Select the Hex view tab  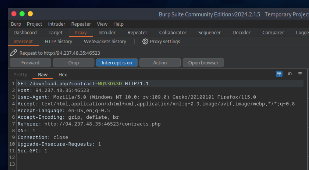point(63,75)
